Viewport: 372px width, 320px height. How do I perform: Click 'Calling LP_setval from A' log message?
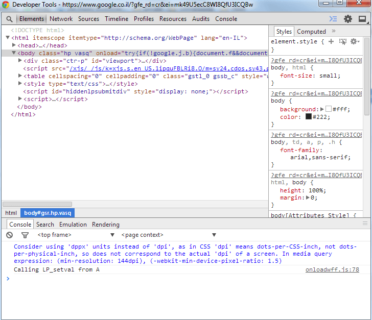[x=56, y=269]
